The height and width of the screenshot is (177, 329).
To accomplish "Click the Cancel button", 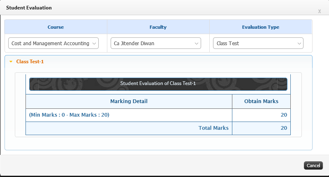I will [x=313, y=166].
